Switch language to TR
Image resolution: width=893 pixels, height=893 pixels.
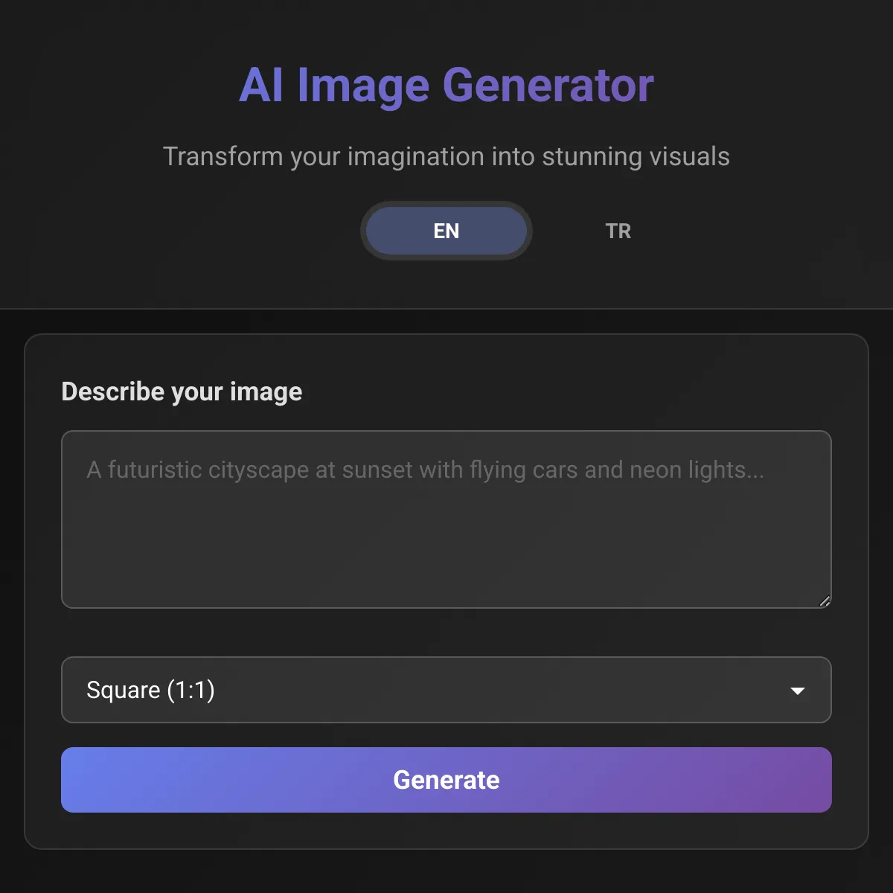(618, 231)
